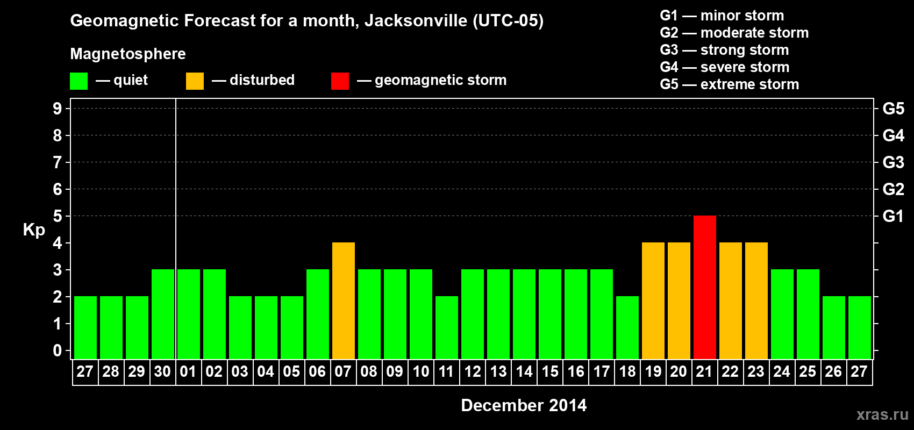Screen dimensions: 914x430
Task: Click the Kp value 7 on the y-axis
Action: click(58, 162)
